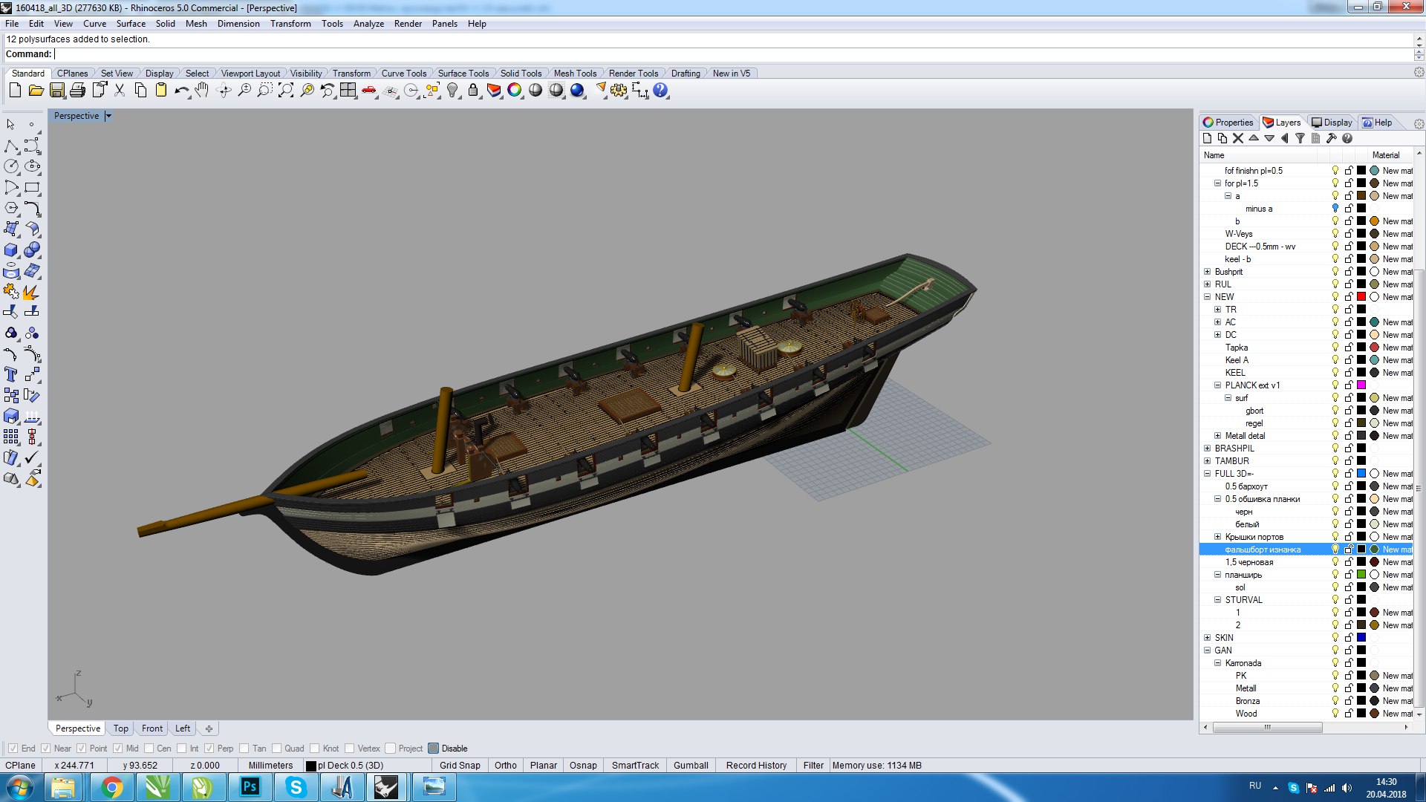The image size is (1426, 802).
Task: Open Help with the question mark icon
Action: pyautogui.click(x=660, y=91)
